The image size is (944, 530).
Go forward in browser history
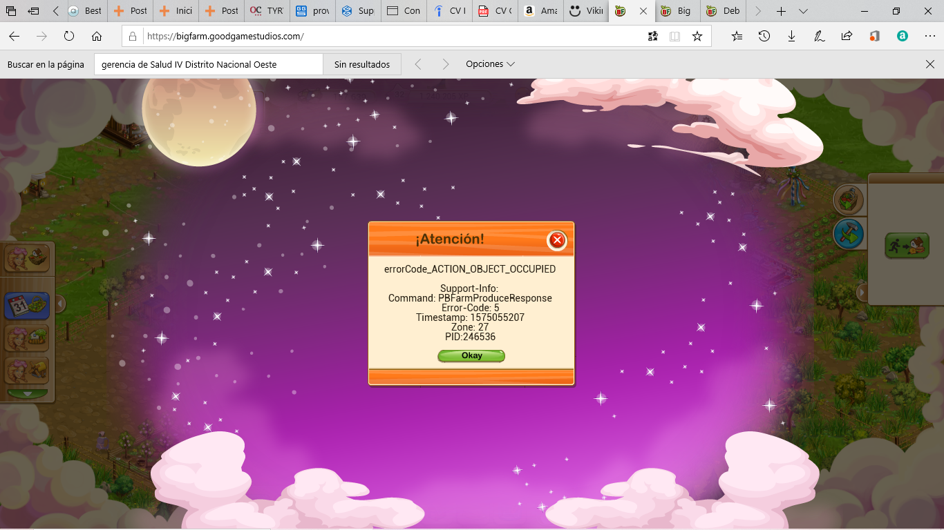click(x=42, y=36)
